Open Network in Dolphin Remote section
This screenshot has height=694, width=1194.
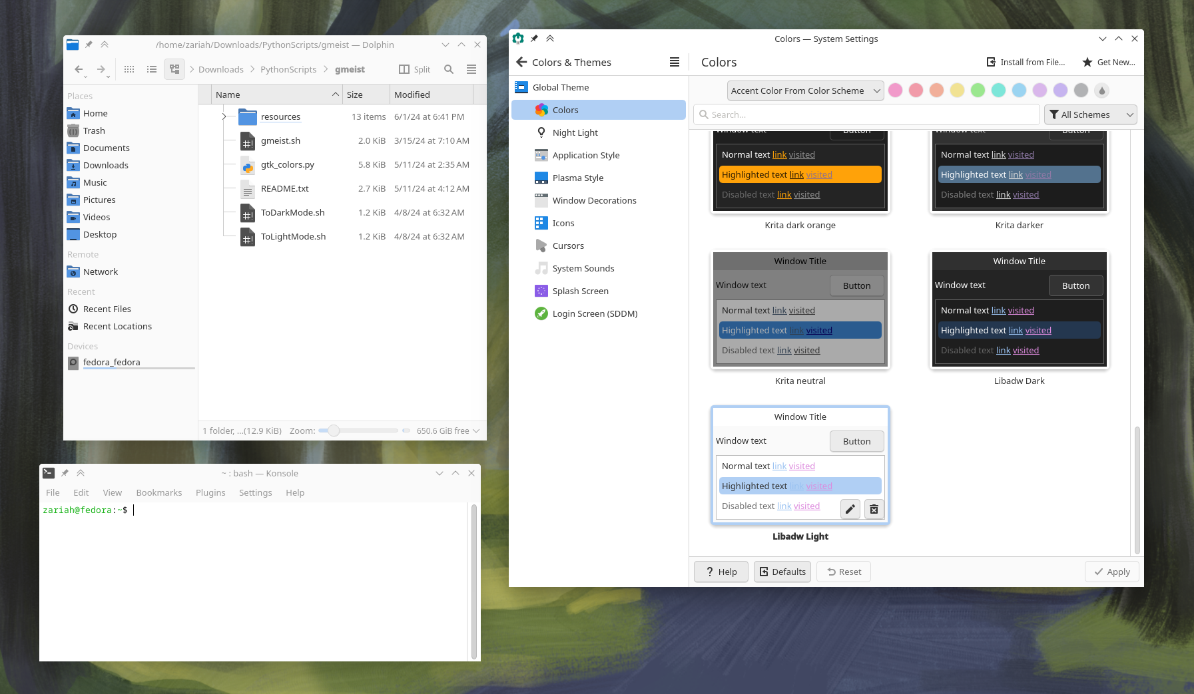point(131,271)
